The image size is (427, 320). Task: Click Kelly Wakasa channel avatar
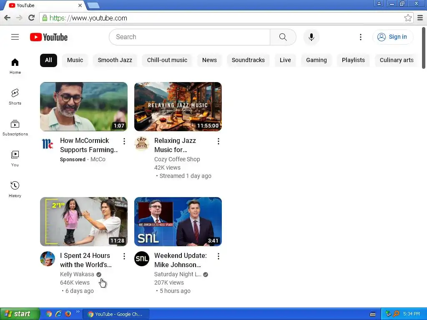(48, 259)
